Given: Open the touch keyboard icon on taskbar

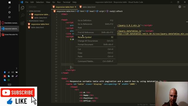Looking at the screenshot, I should click(9, 85).
